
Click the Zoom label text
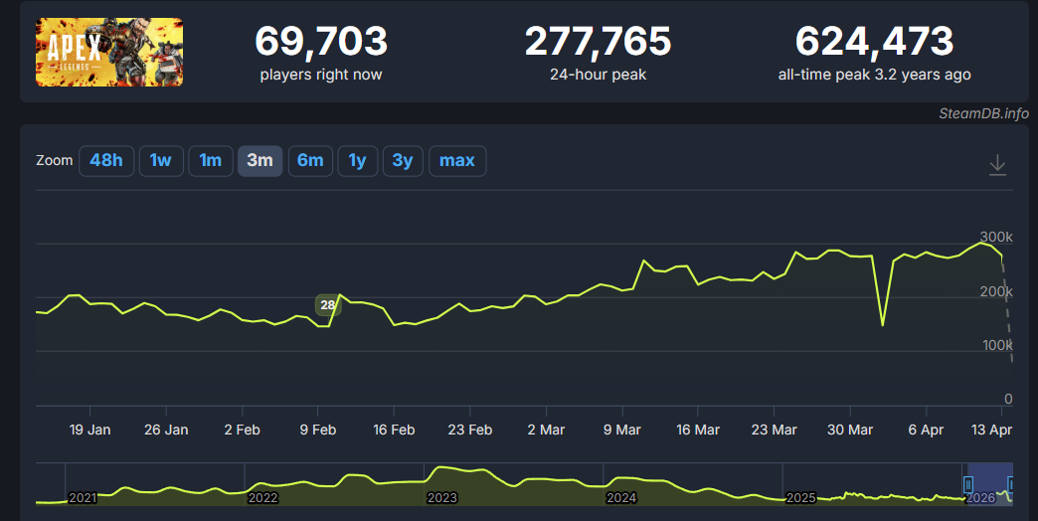click(x=55, y=161)
